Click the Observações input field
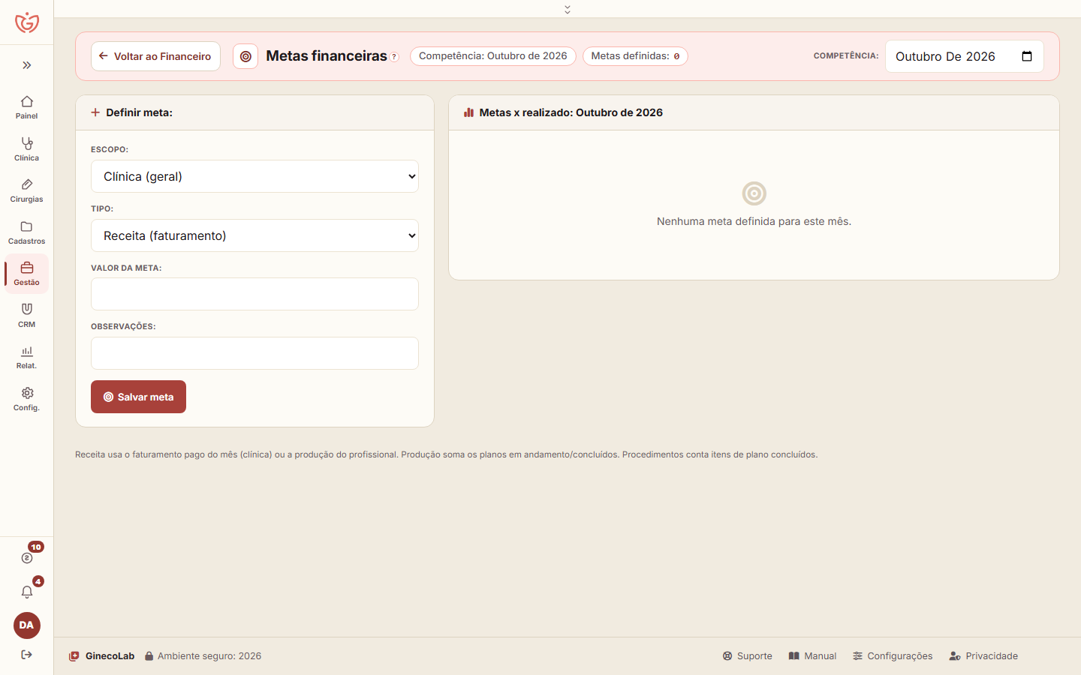Screen dimensions: 1081x675 [254, 353]
